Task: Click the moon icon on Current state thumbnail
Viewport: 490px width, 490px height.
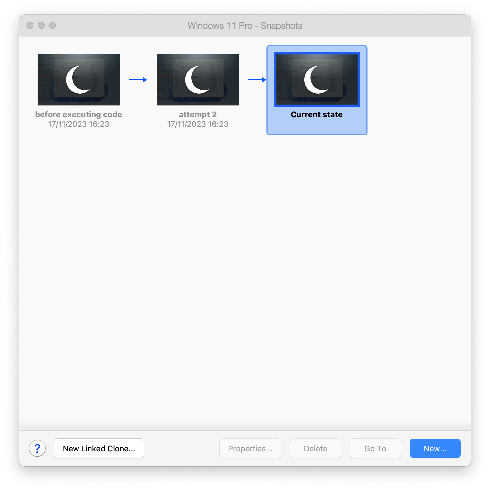Action: click(315, 80)
